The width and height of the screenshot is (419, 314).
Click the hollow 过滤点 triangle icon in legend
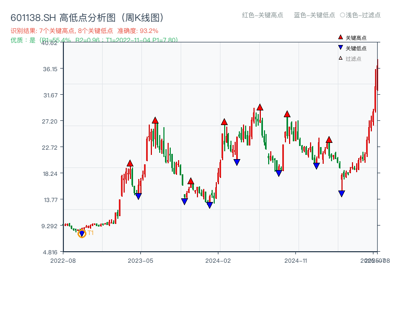(x=340, y=58)
